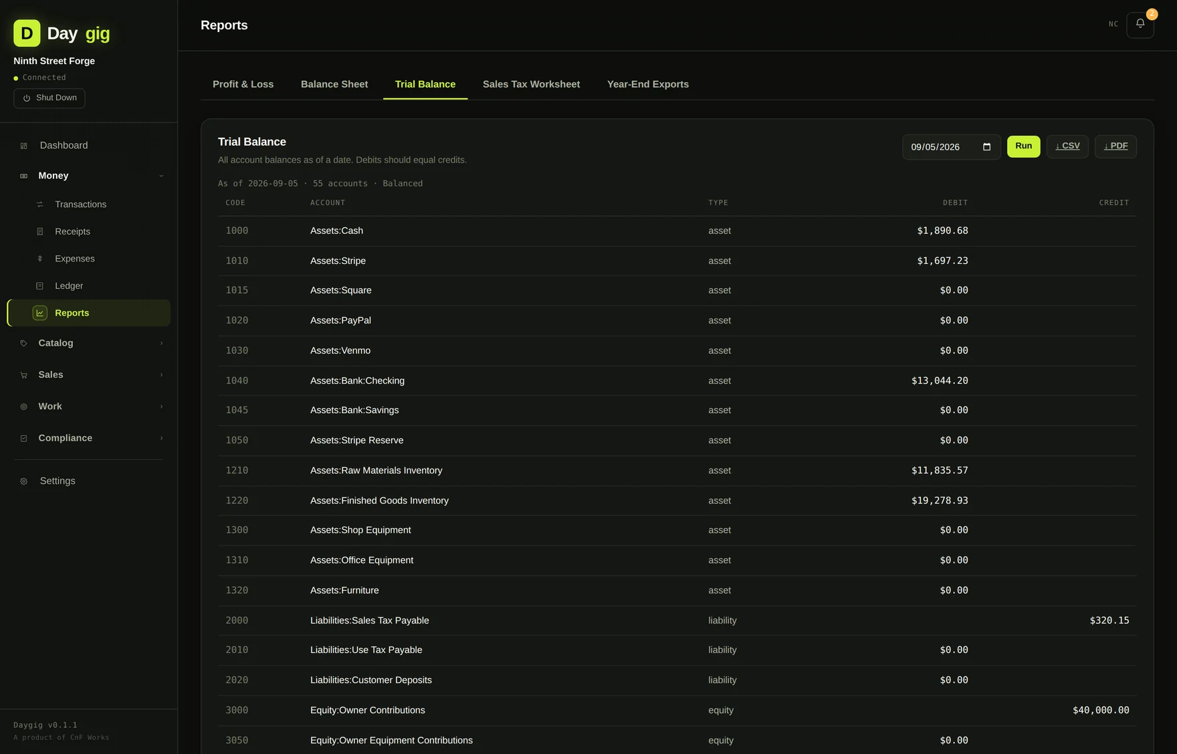
Task: Click the Settings gear icon
Action: click(24, 481)
